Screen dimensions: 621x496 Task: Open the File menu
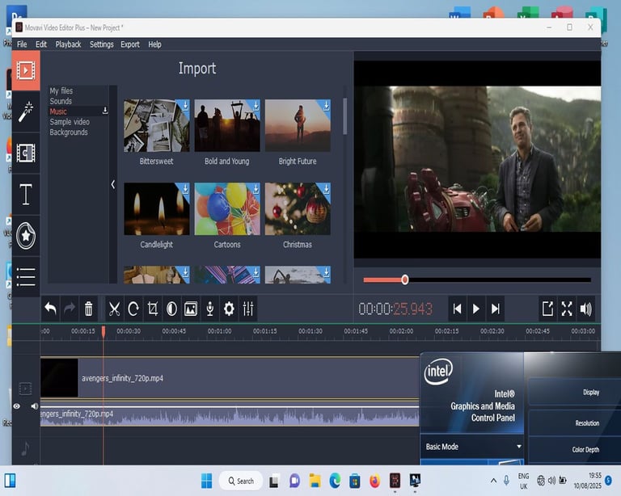tap(22, 44)
